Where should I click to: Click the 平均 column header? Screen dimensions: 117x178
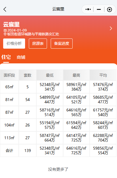(103, 75)
